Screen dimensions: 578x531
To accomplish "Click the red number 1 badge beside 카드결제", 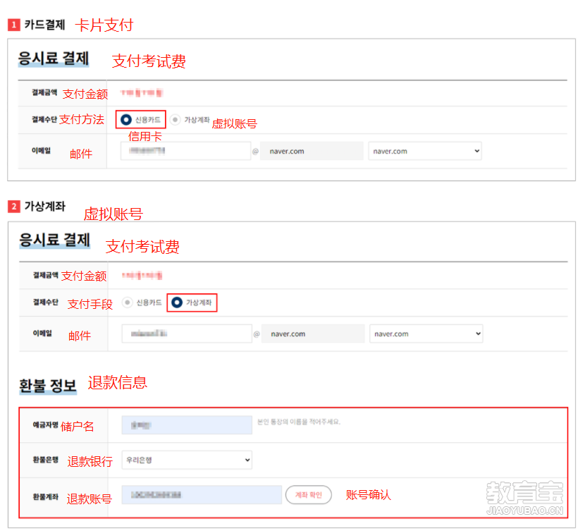I will [x=13, y=25].
